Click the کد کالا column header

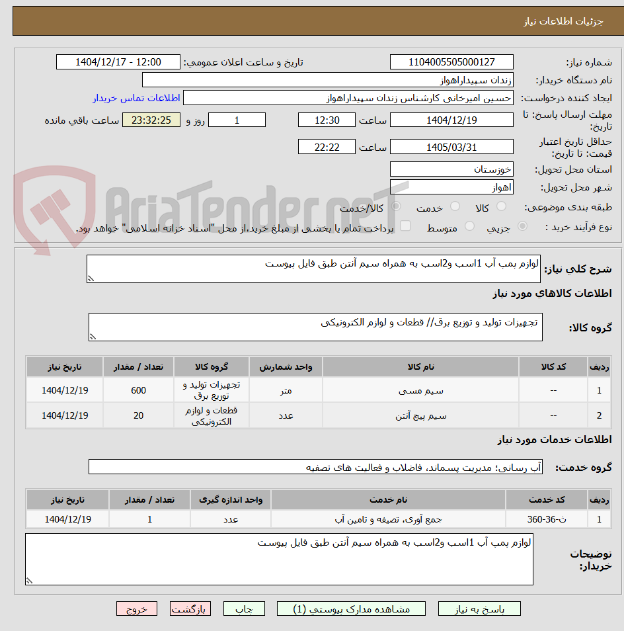tap(553, 366)
